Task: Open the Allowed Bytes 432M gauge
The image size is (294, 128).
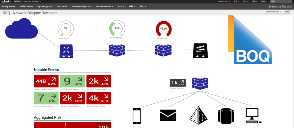Action: [x=164, y=29]
